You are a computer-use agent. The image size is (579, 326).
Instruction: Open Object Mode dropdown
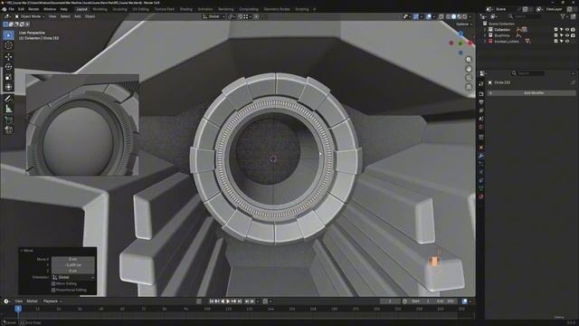(30, 16)
